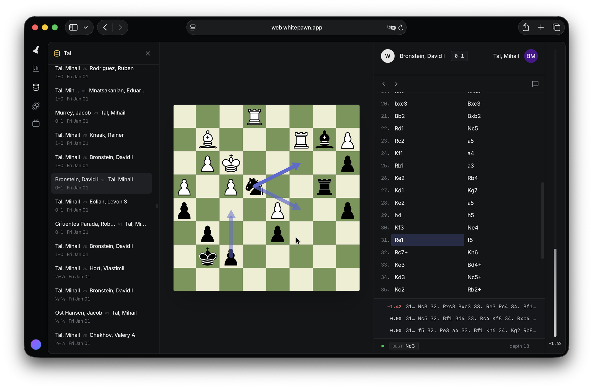593x389 pixels.
Task: Select the highlighted Bronstein vs Tal 0–1 game
Action: coord(101,184)
